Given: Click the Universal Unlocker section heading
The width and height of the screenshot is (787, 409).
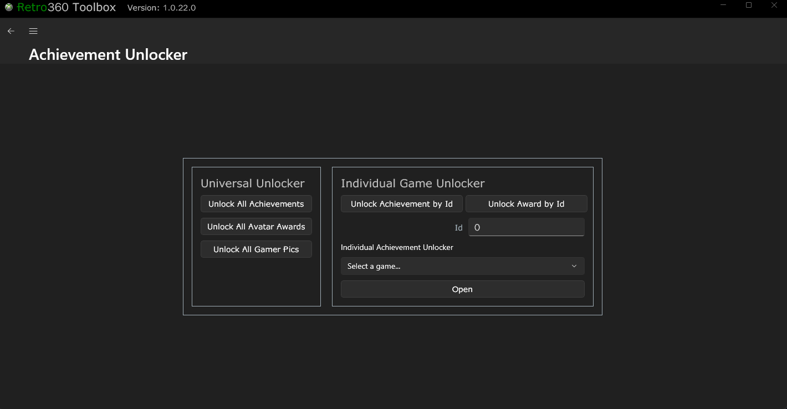Looking at the screenshot, I should [253, 183].
